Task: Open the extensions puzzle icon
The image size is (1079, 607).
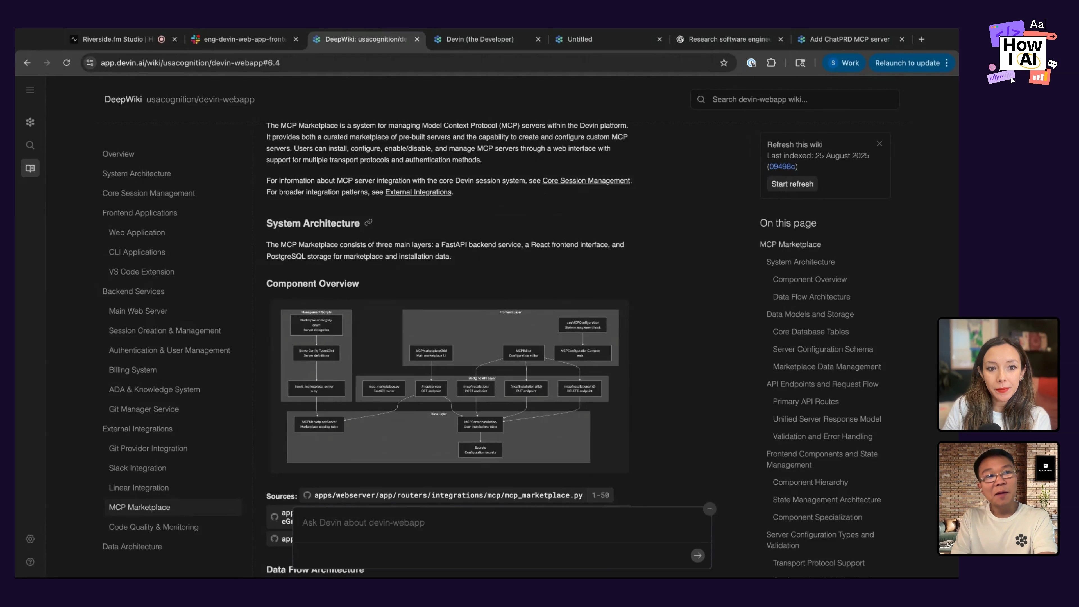Action: coord(771,63)
